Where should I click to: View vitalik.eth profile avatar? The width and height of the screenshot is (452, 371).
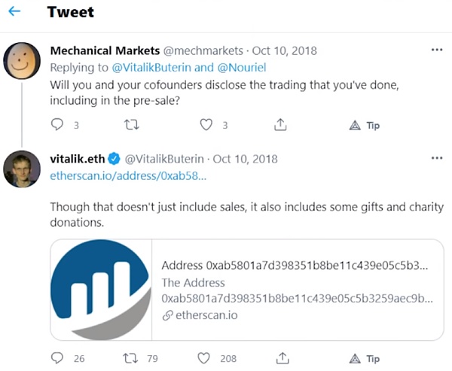click(x=22, y=169)
